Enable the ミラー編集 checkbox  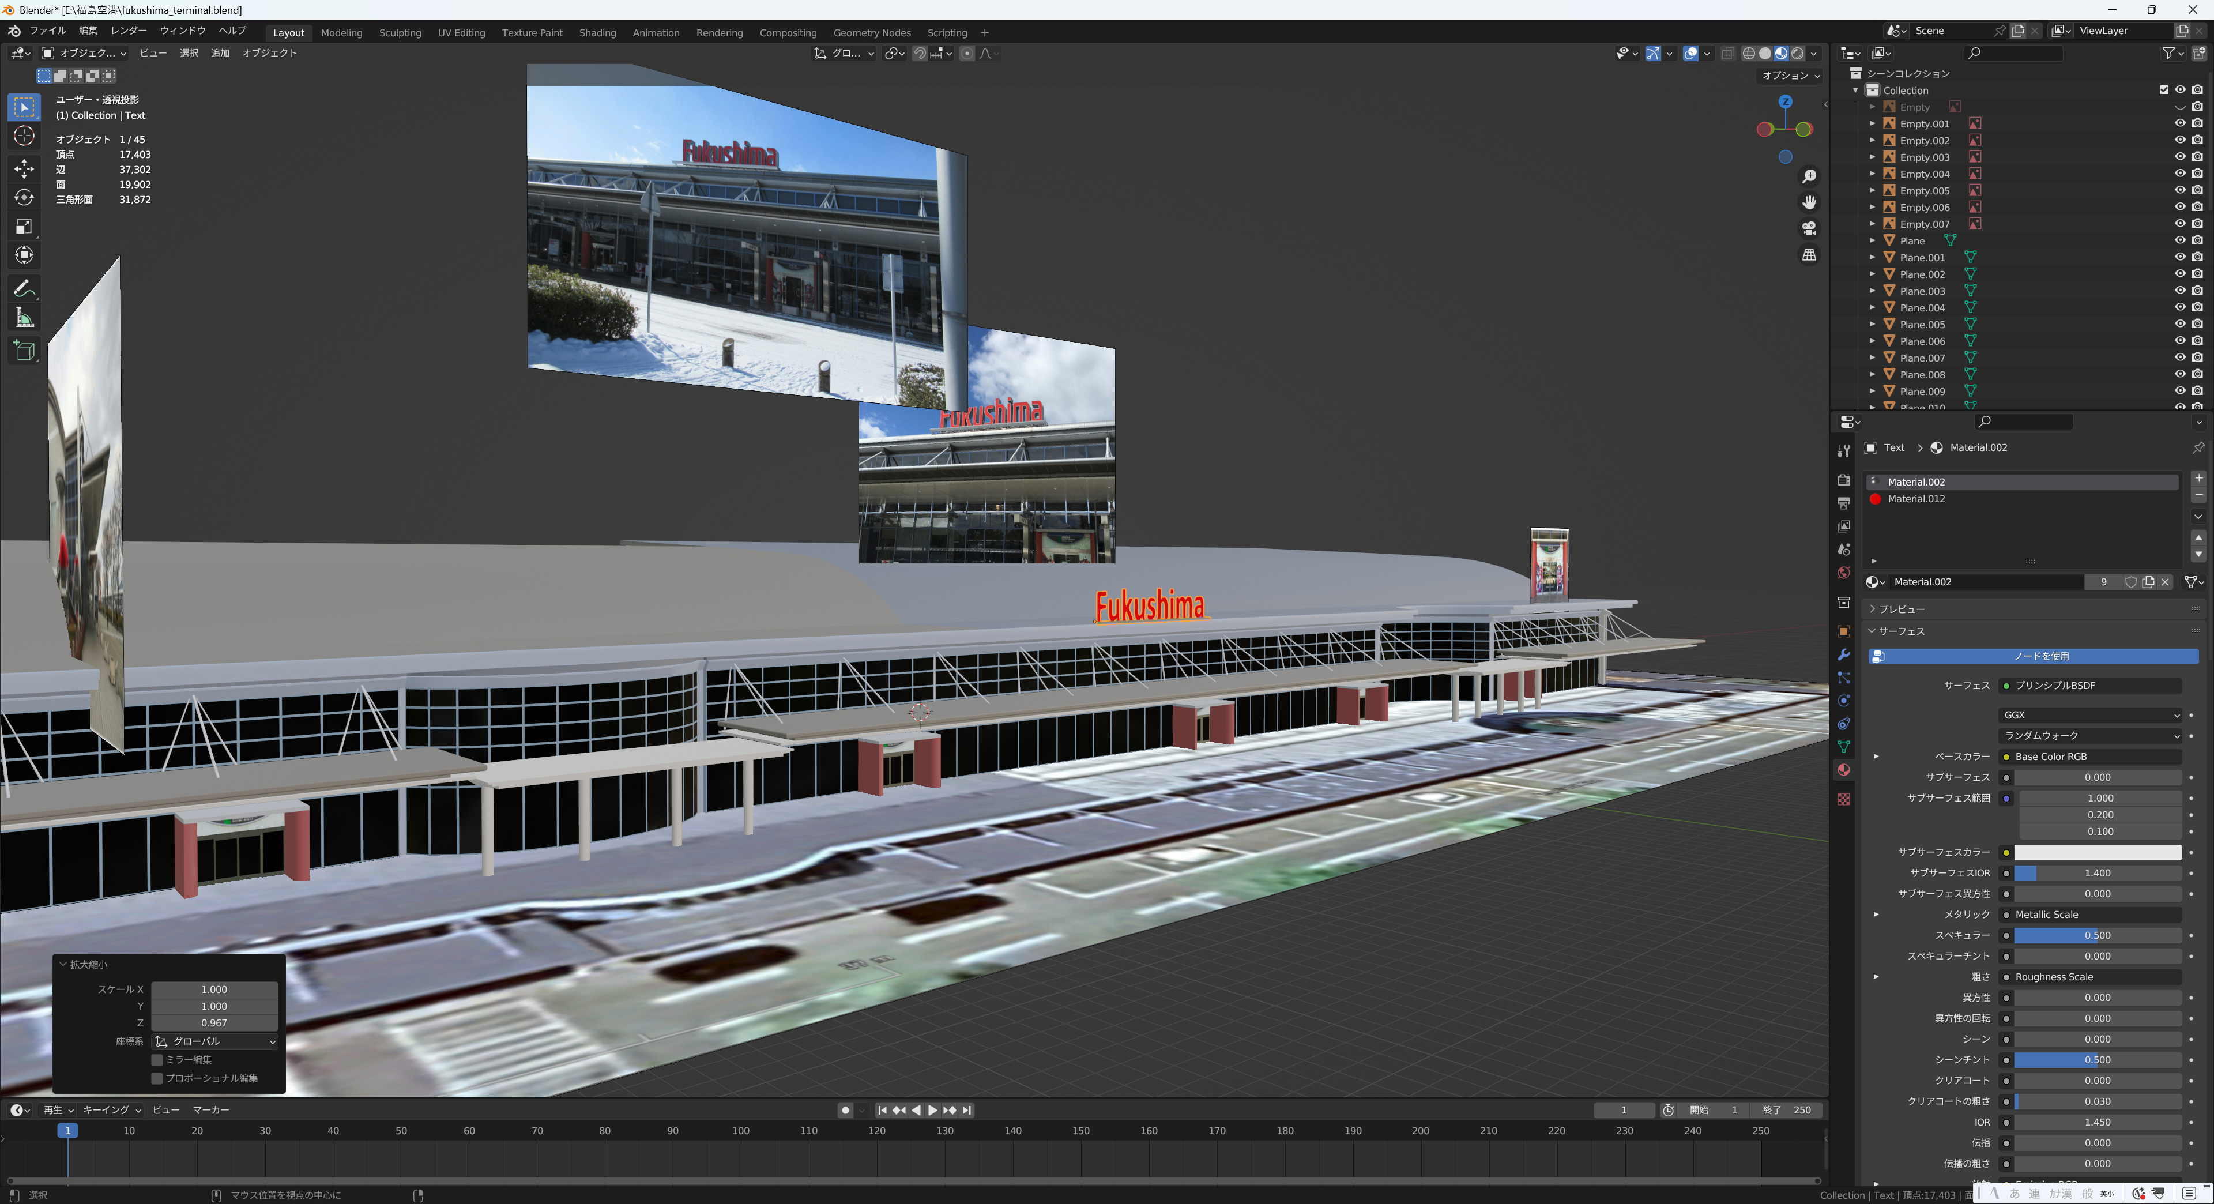pos(157,1060)
